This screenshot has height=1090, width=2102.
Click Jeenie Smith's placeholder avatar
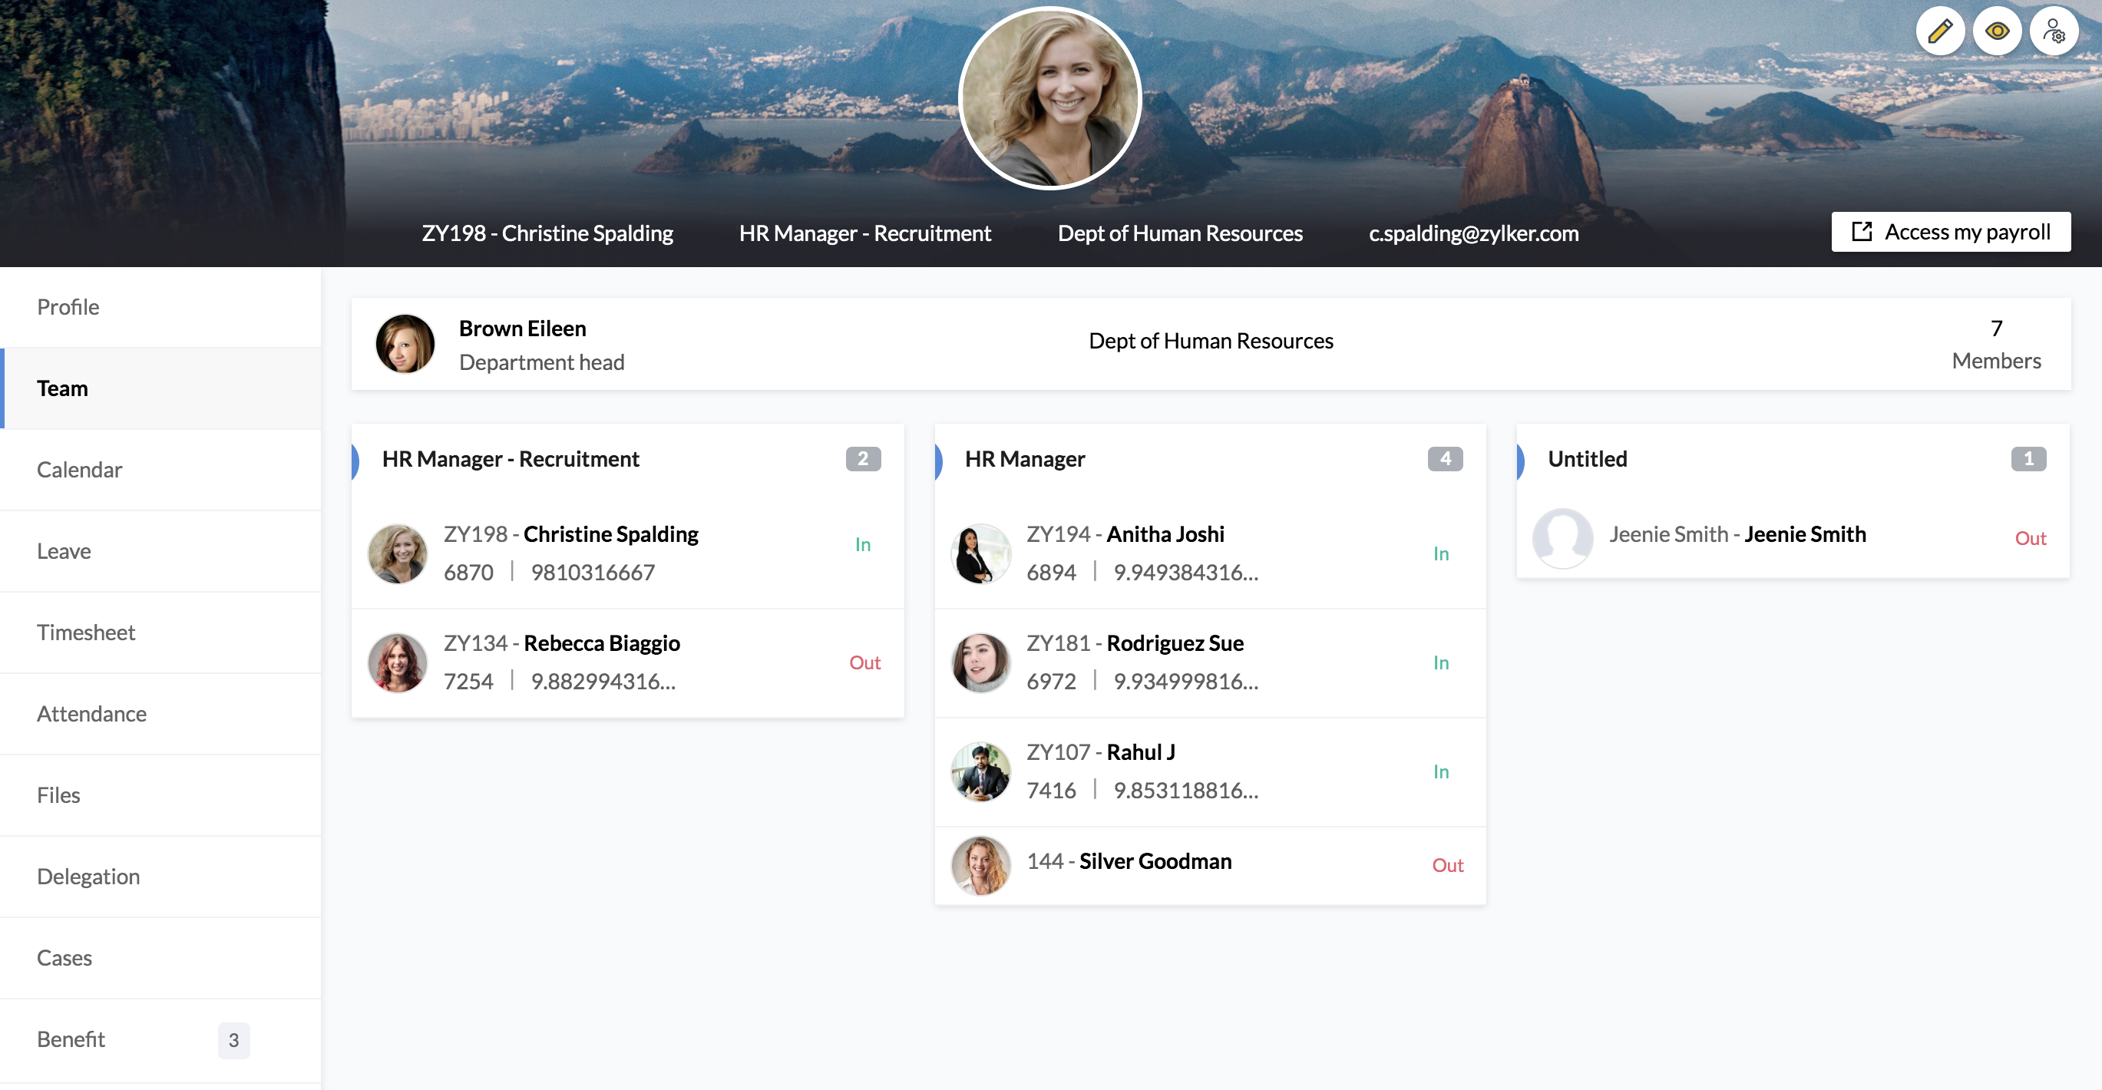pos(1562,537)
